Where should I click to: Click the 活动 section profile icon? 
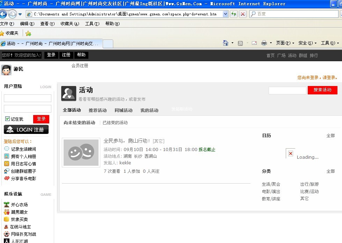pyautogui.click(x=69, y=93)
